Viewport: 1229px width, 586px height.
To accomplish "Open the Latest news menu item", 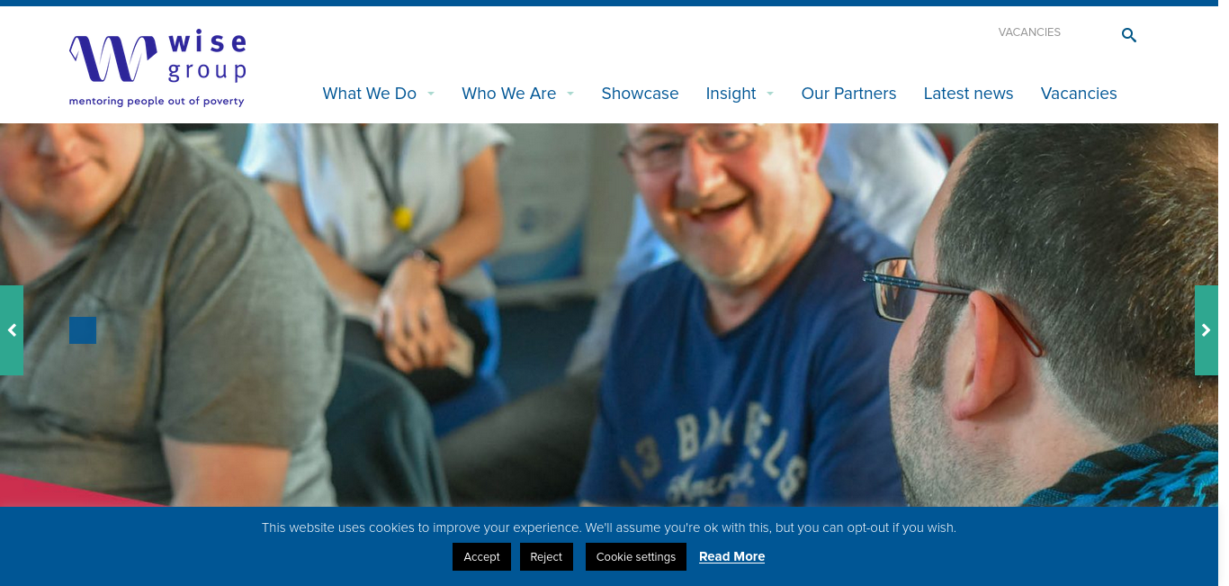I will 968,94.
